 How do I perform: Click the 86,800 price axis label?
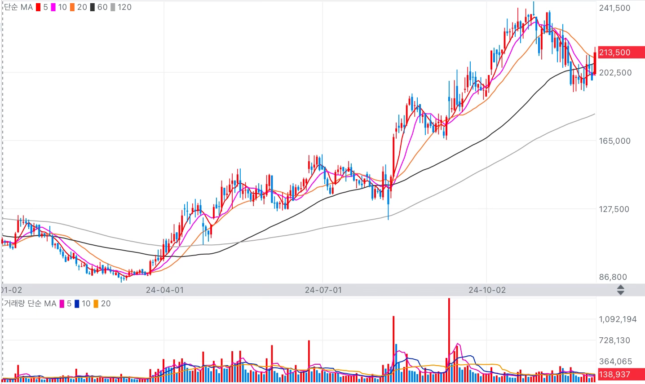(613, 277)
